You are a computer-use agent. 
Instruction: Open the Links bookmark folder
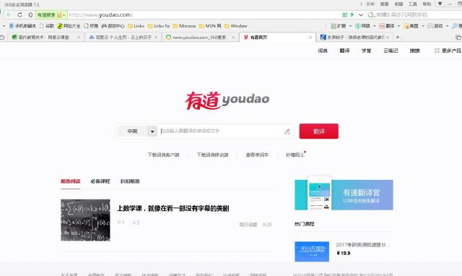click(136, 26)
